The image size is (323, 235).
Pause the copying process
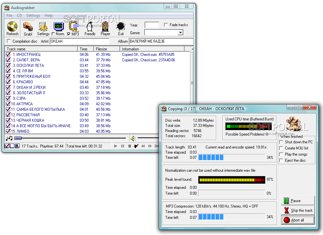(298, 201)
